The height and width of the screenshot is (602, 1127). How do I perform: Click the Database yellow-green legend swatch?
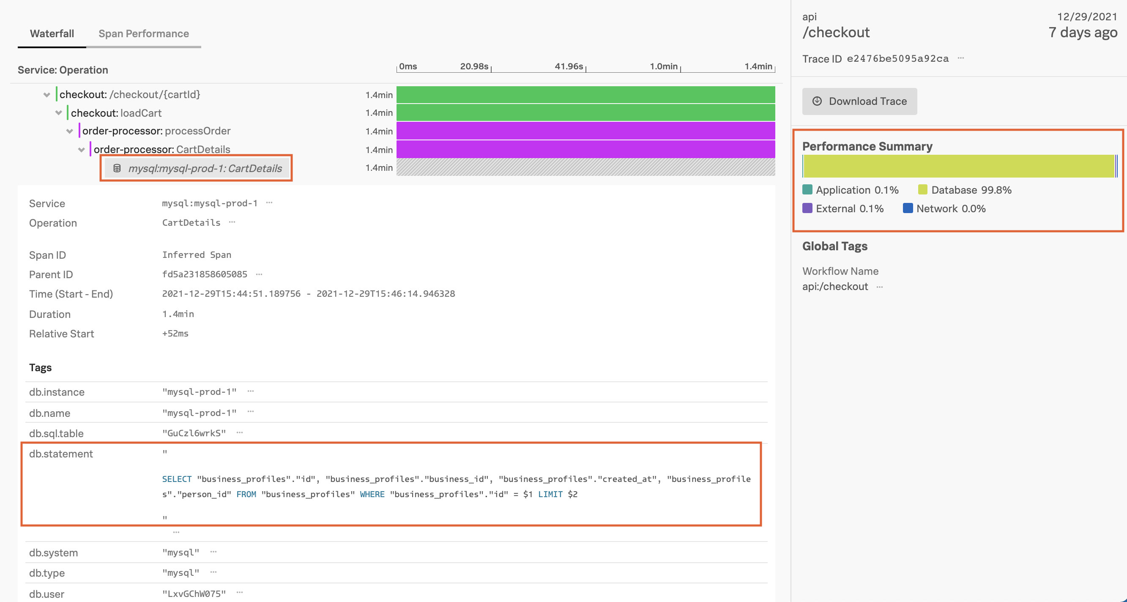click(x=923, y=189)
